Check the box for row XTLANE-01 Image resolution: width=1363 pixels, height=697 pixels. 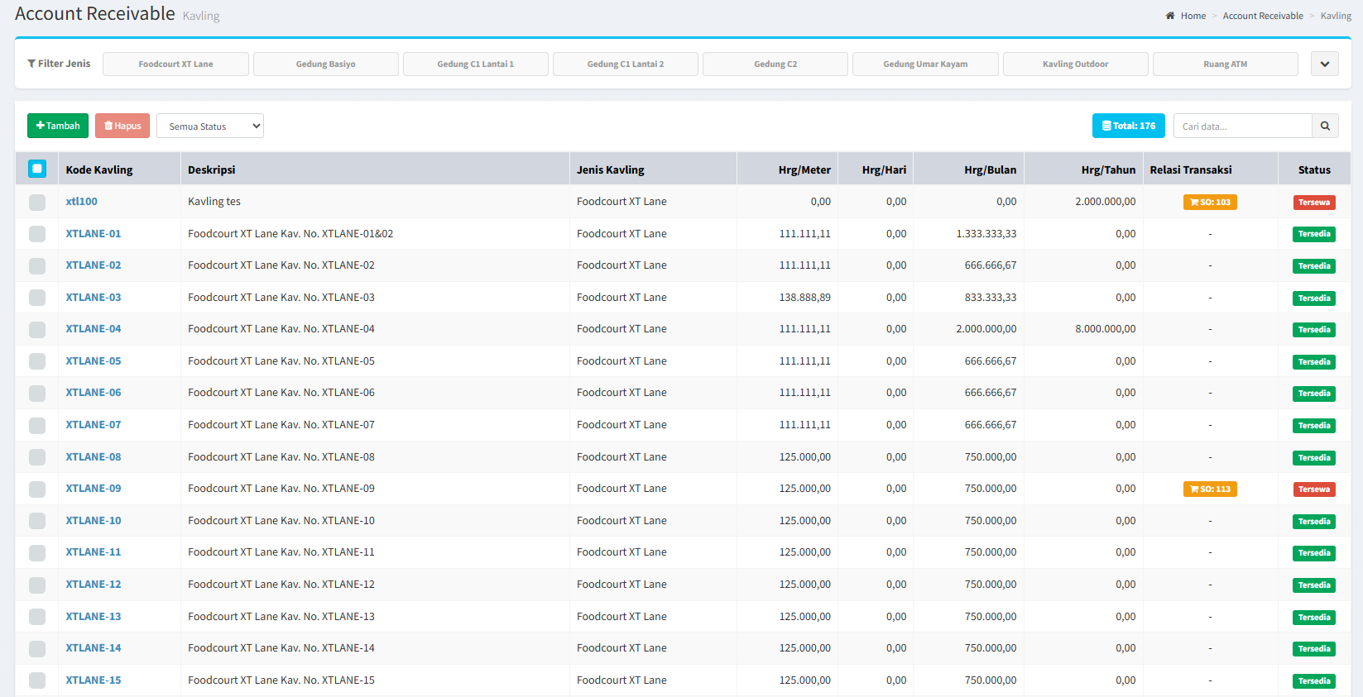pyautogui.click(x=37, y=234)
